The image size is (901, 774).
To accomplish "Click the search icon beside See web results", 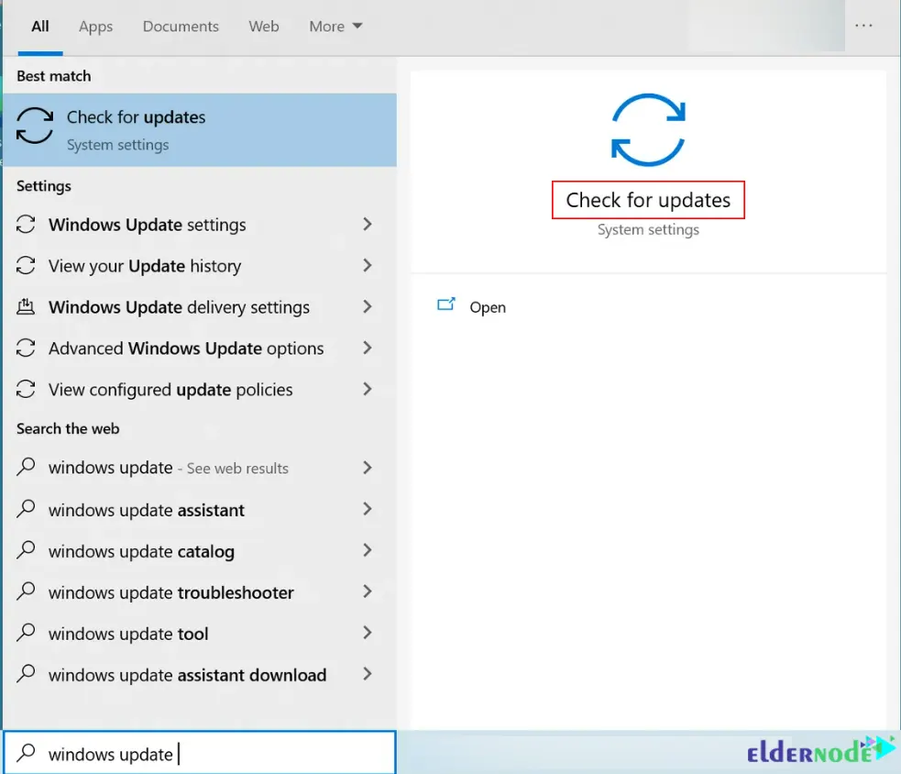I will [x=26, y=467].
